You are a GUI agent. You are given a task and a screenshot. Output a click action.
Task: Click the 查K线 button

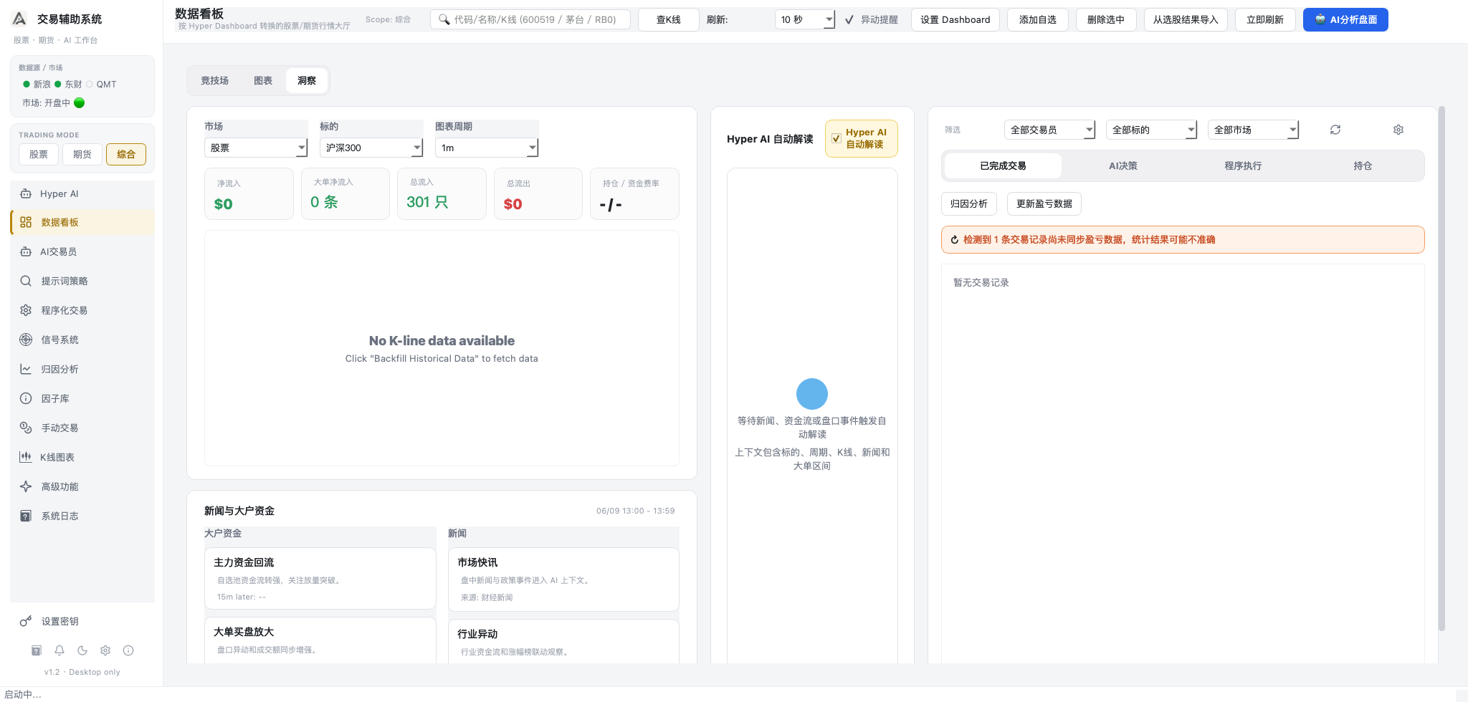click(x=669, y=19)
